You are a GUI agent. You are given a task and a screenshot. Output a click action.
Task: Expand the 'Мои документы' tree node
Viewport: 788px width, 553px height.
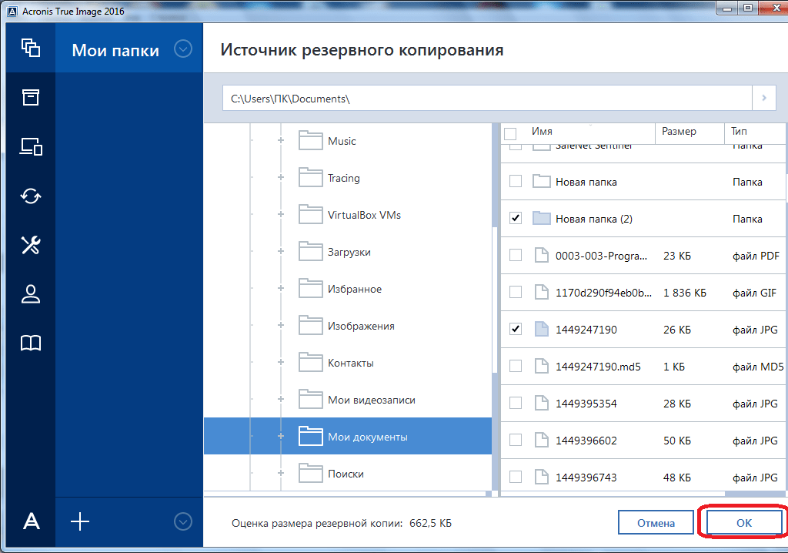(x=281, y=437)
